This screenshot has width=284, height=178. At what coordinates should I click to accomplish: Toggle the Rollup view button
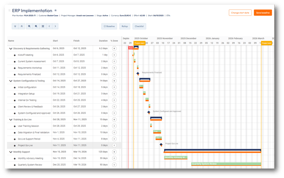(125, 26)
